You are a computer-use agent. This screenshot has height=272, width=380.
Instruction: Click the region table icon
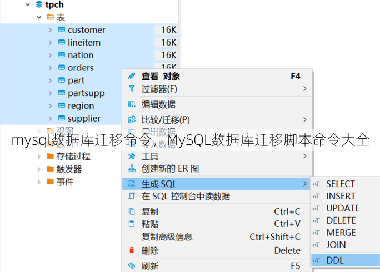point(62,105)
